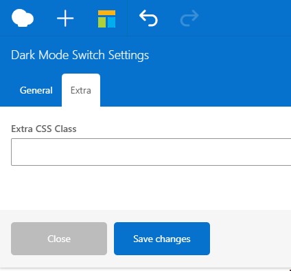Click the Extra CSS Class label
Viewport: 291px width, 271px height.
pos(44,129)
